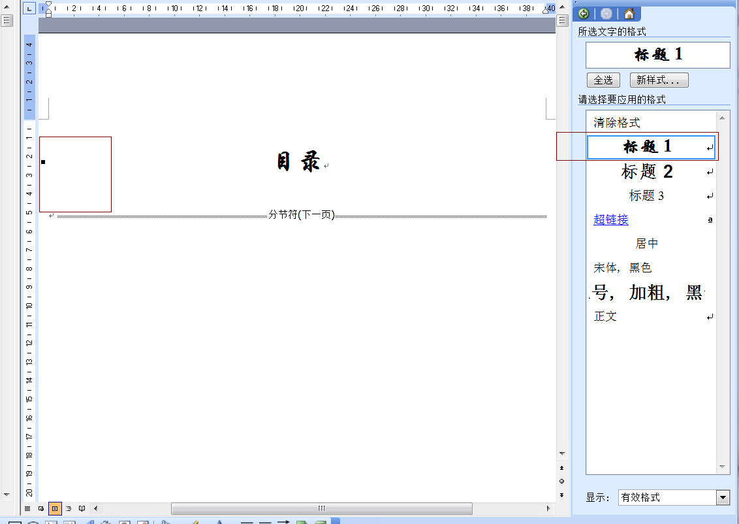Apply the 标题 3 style from list
Viewport: 739px width, 524px height.
tap(651, 195)
